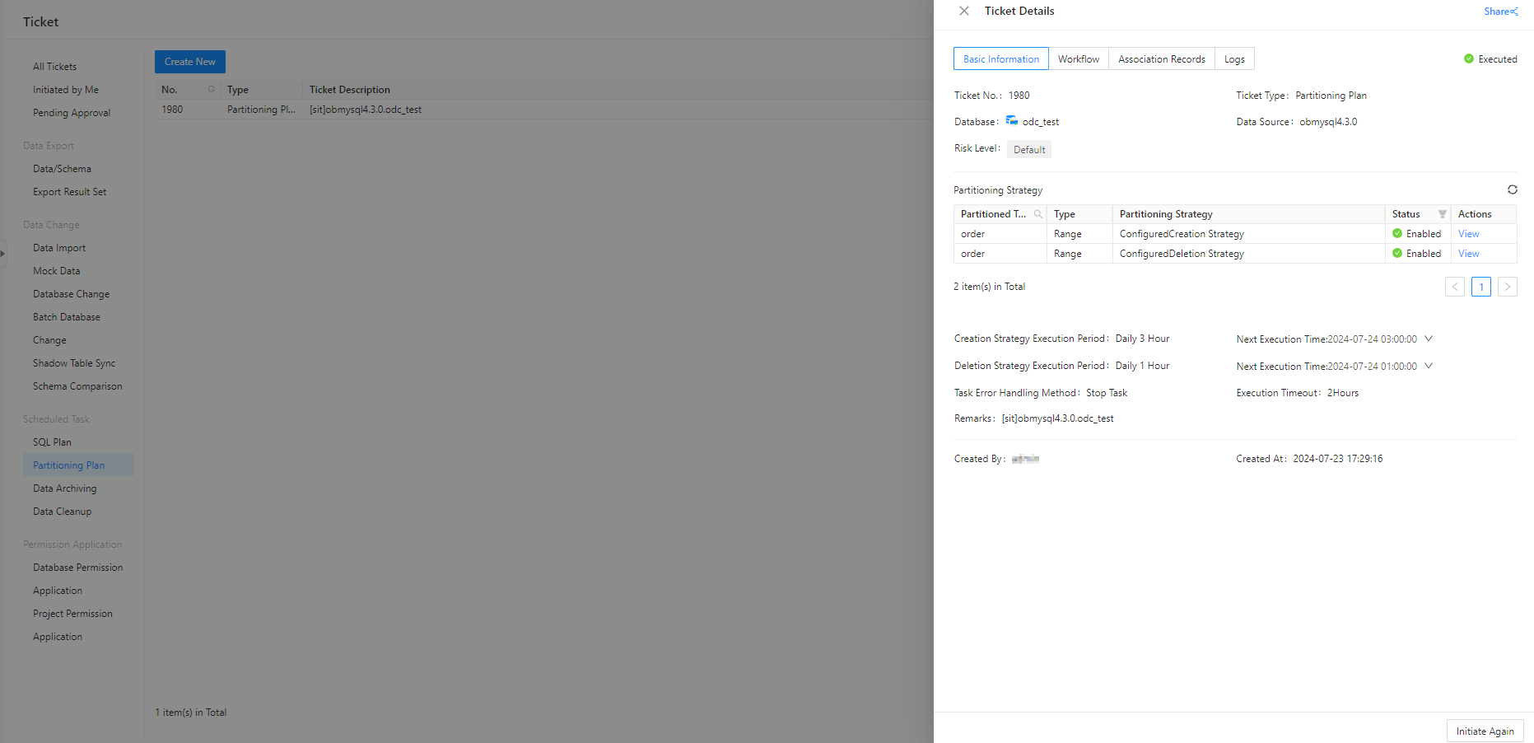Open search icon in Partitioned Table column
1534x743 pixels.
(x=1037, y=214)
